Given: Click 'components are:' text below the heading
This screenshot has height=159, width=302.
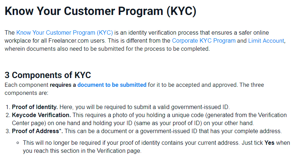Looking at the screenshot, I should coord(26,93).
